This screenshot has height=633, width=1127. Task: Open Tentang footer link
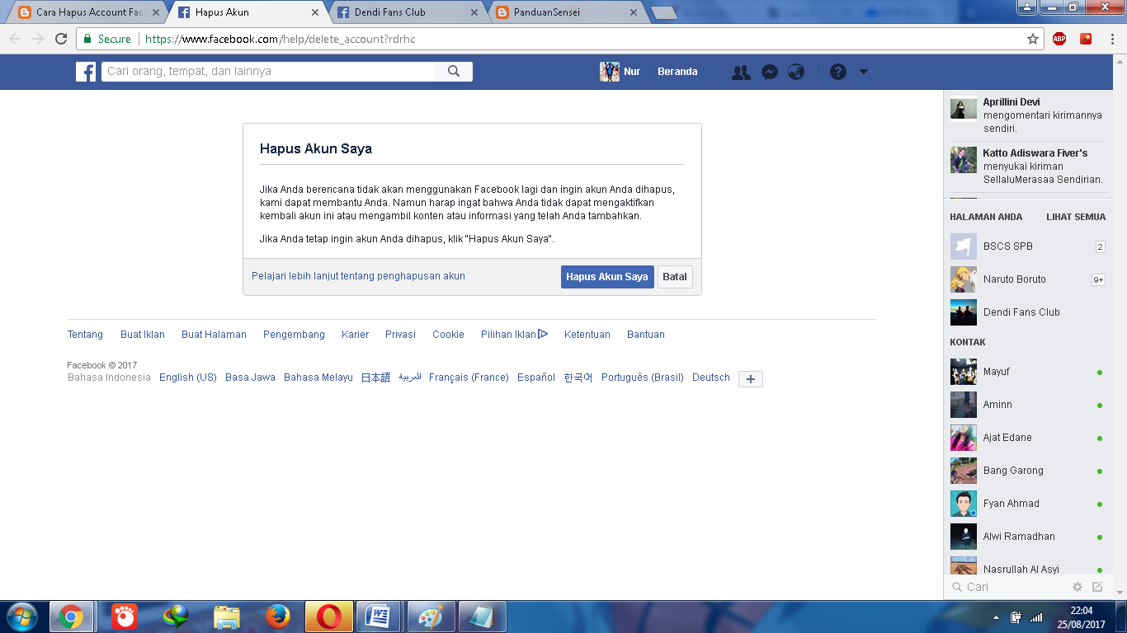coord(85,335)
